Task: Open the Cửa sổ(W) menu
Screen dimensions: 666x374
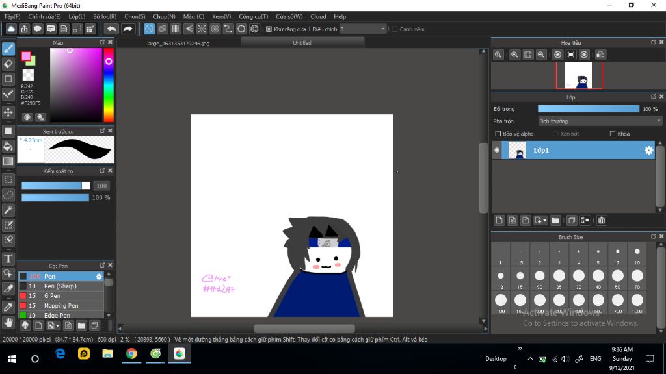Action: click(289, 16)
